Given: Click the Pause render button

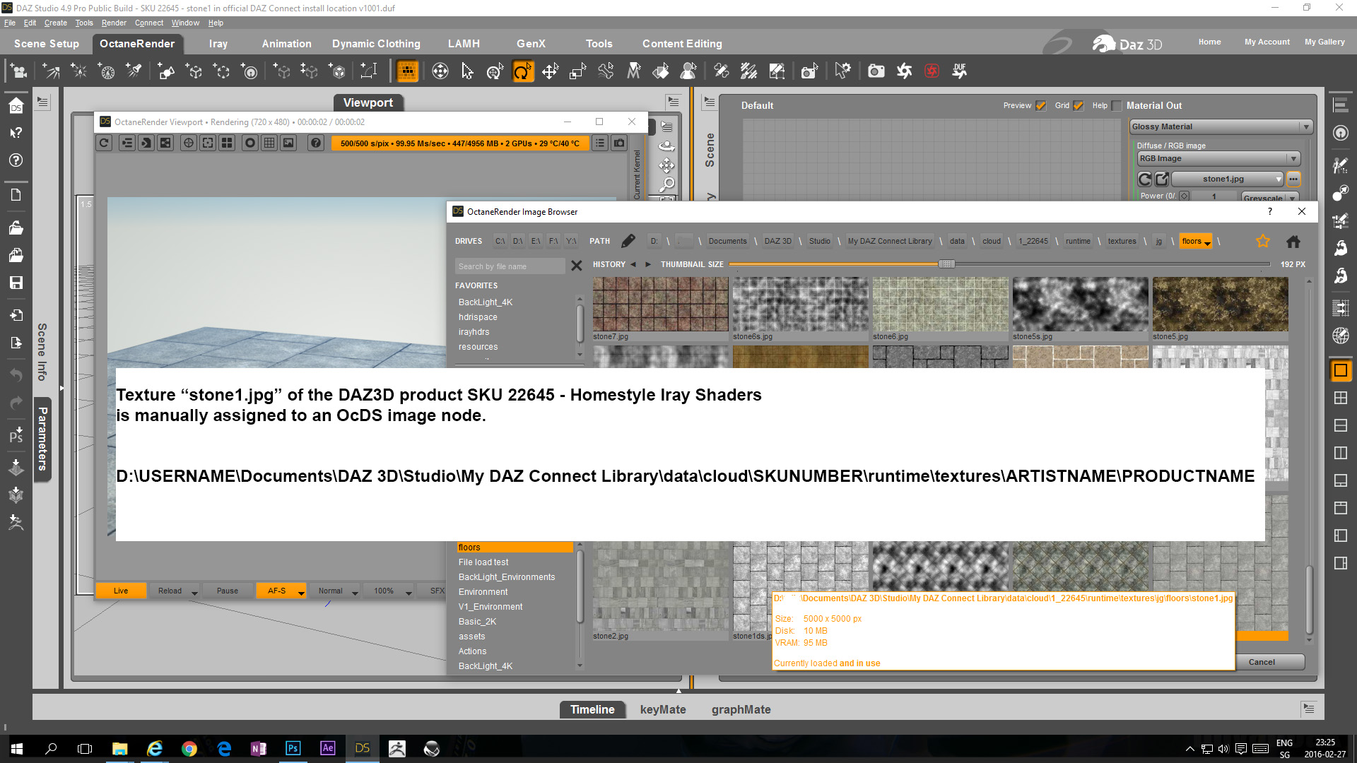Looking at the screenshot, I should click(x=227, y=591).
